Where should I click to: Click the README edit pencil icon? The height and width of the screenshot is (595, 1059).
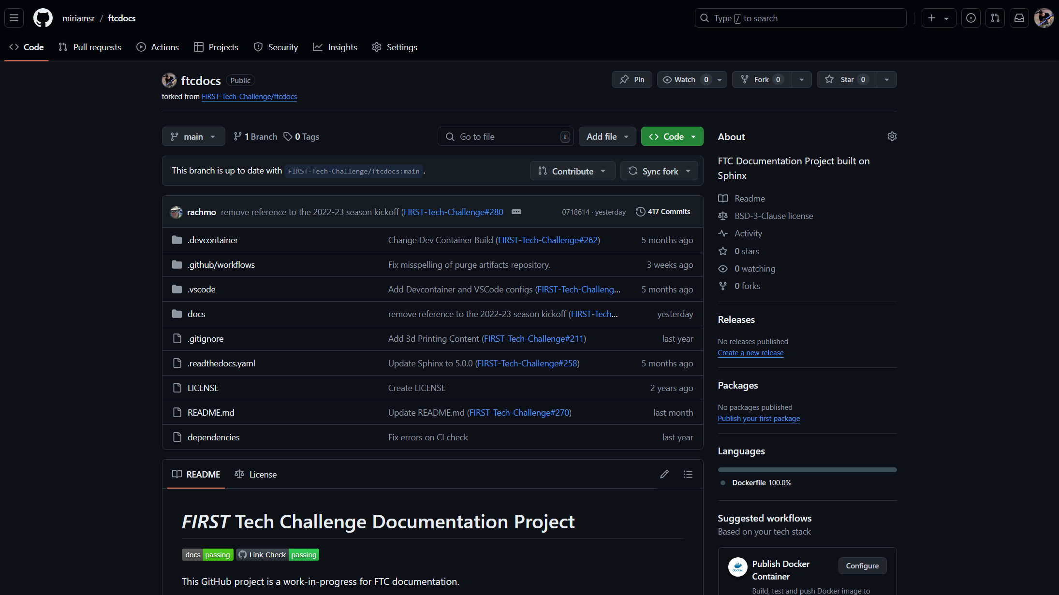tap(664, 474)
